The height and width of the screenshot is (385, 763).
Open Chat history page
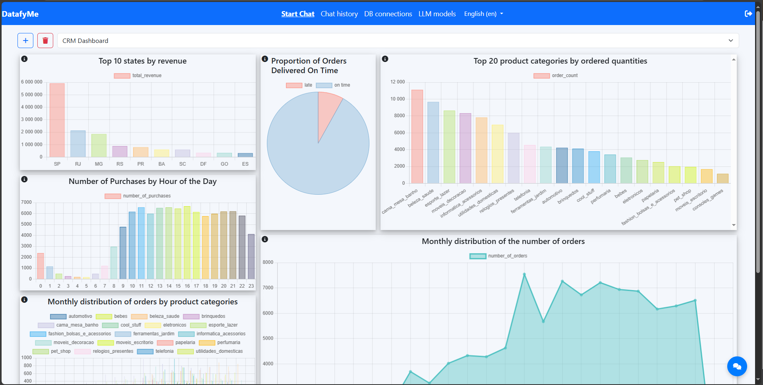339,14
